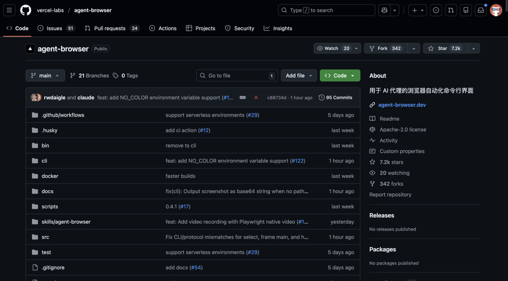Open pull requests icon in header
This screenshot has width=508, height=281.
pos(451,10)
